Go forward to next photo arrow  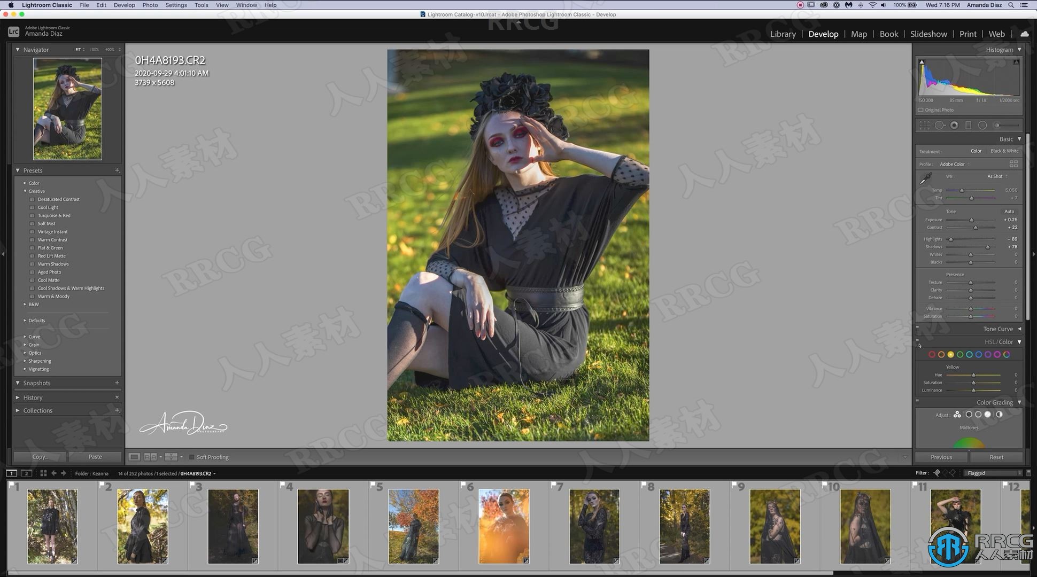(64, 473)
